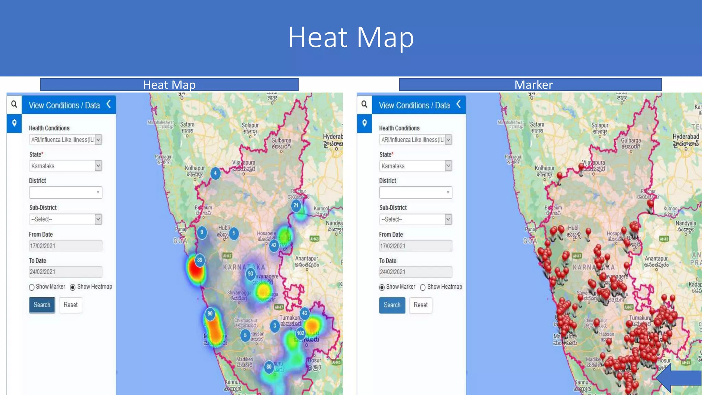
Task: Click left From Date field 17/02/2021
Action: (x=65, y=246)
